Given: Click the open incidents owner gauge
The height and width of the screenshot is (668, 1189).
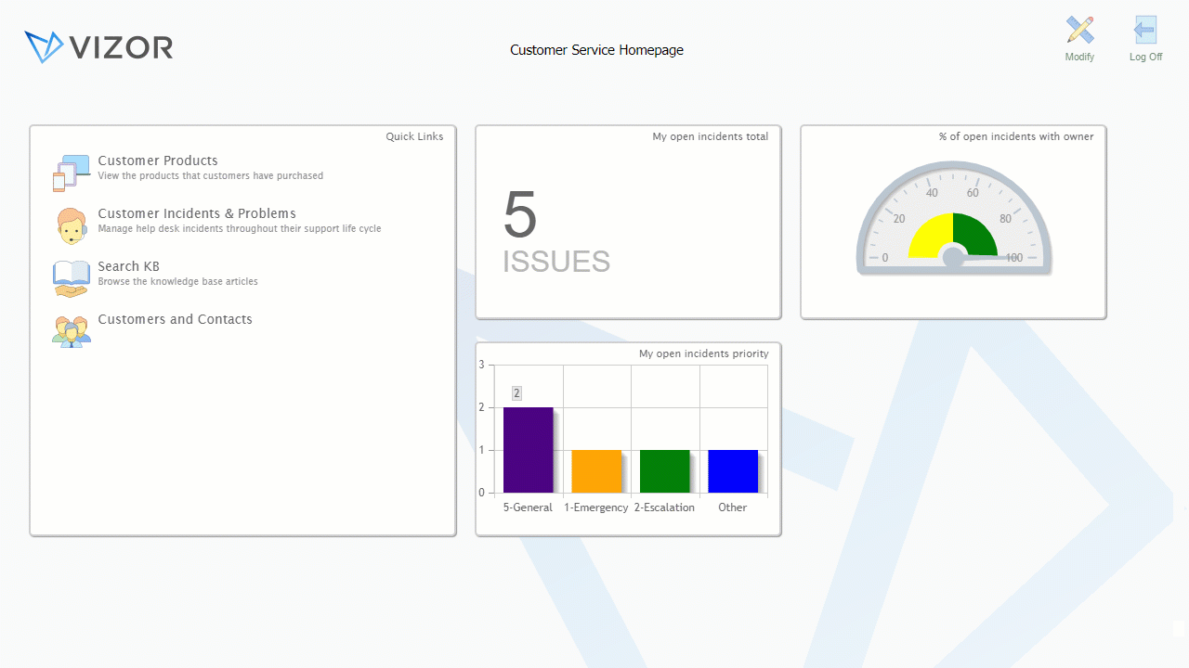Looking at the screenshot, I should point(953,218).
